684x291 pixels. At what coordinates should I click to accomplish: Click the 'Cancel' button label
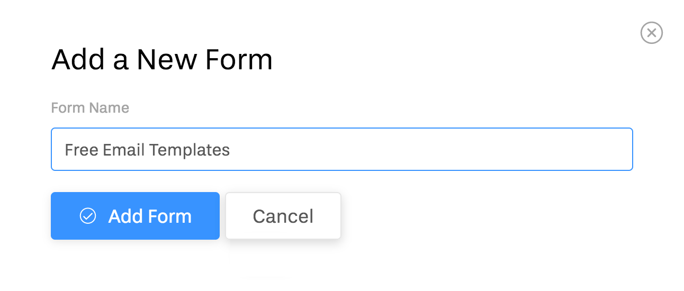[x=283, y=216]
